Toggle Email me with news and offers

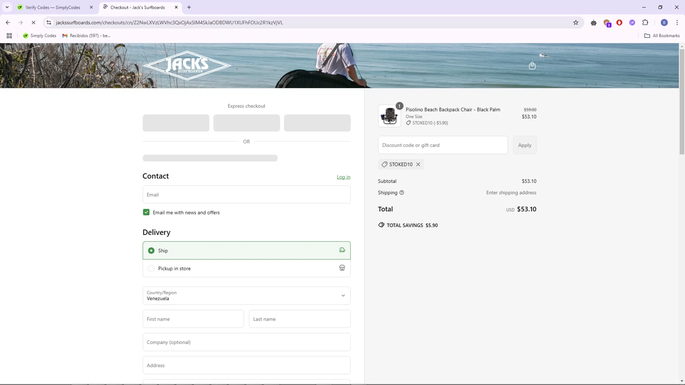(x=146, y=212)
